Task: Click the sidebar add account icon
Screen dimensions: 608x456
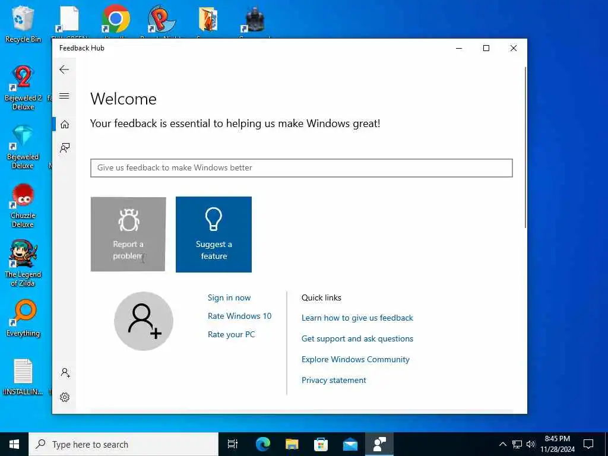Action: [x=65, y=373]
